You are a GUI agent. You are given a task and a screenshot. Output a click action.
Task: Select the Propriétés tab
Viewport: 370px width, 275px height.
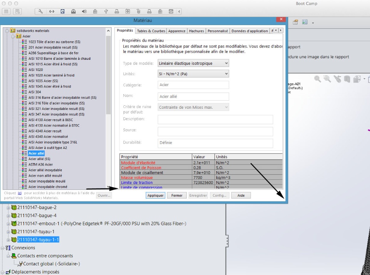click(125, 30)
